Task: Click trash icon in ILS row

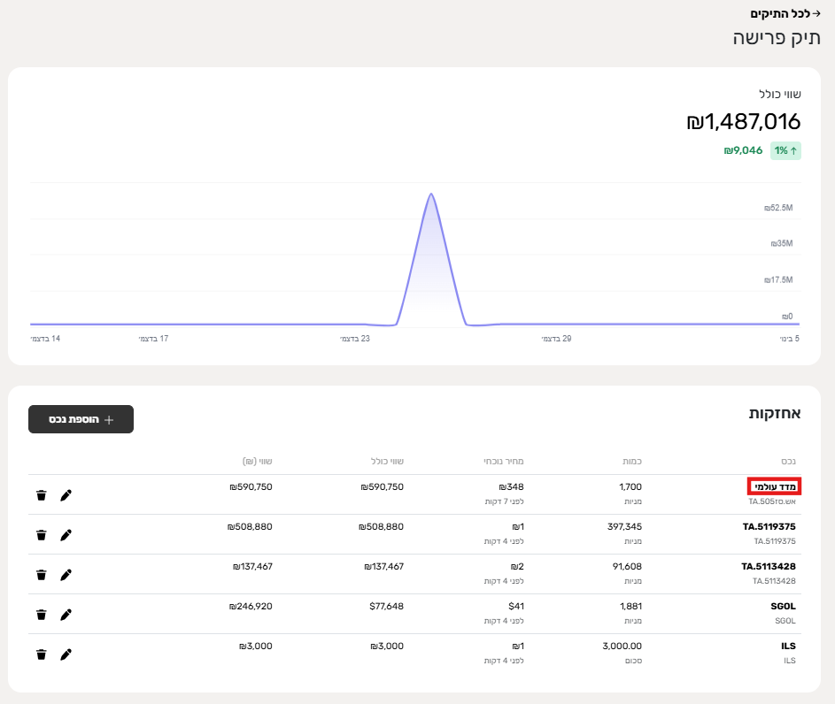Action: [x=41, y=654]
